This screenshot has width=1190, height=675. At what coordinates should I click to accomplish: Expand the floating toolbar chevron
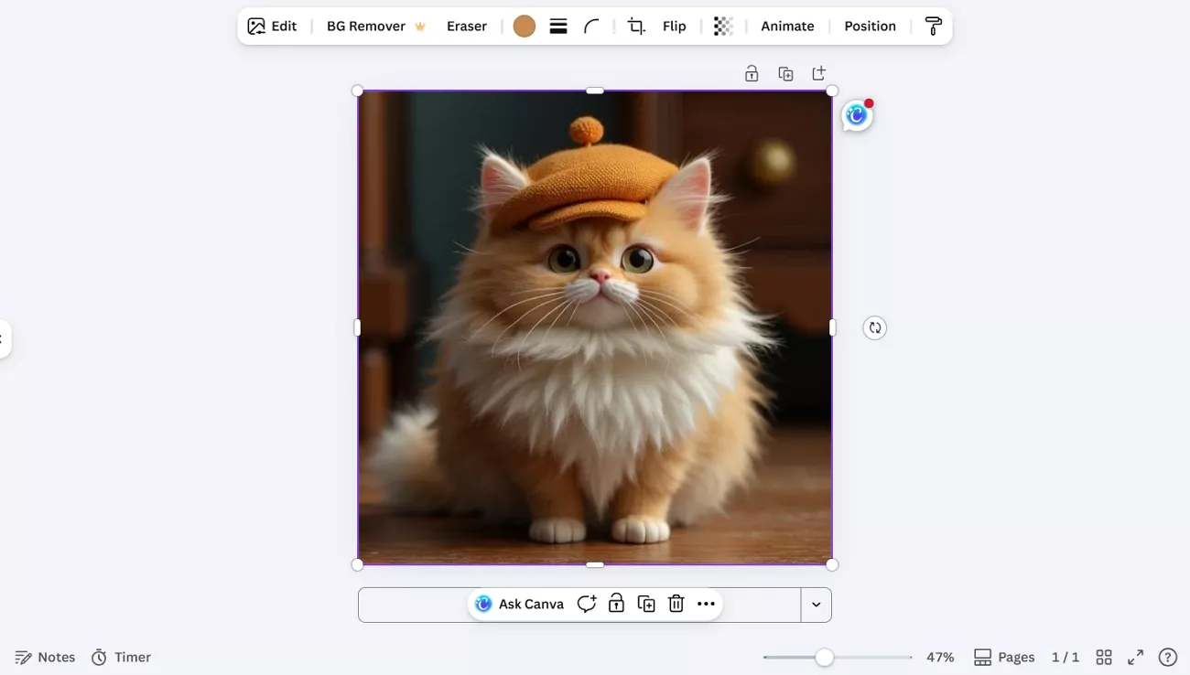click(816, 604)
